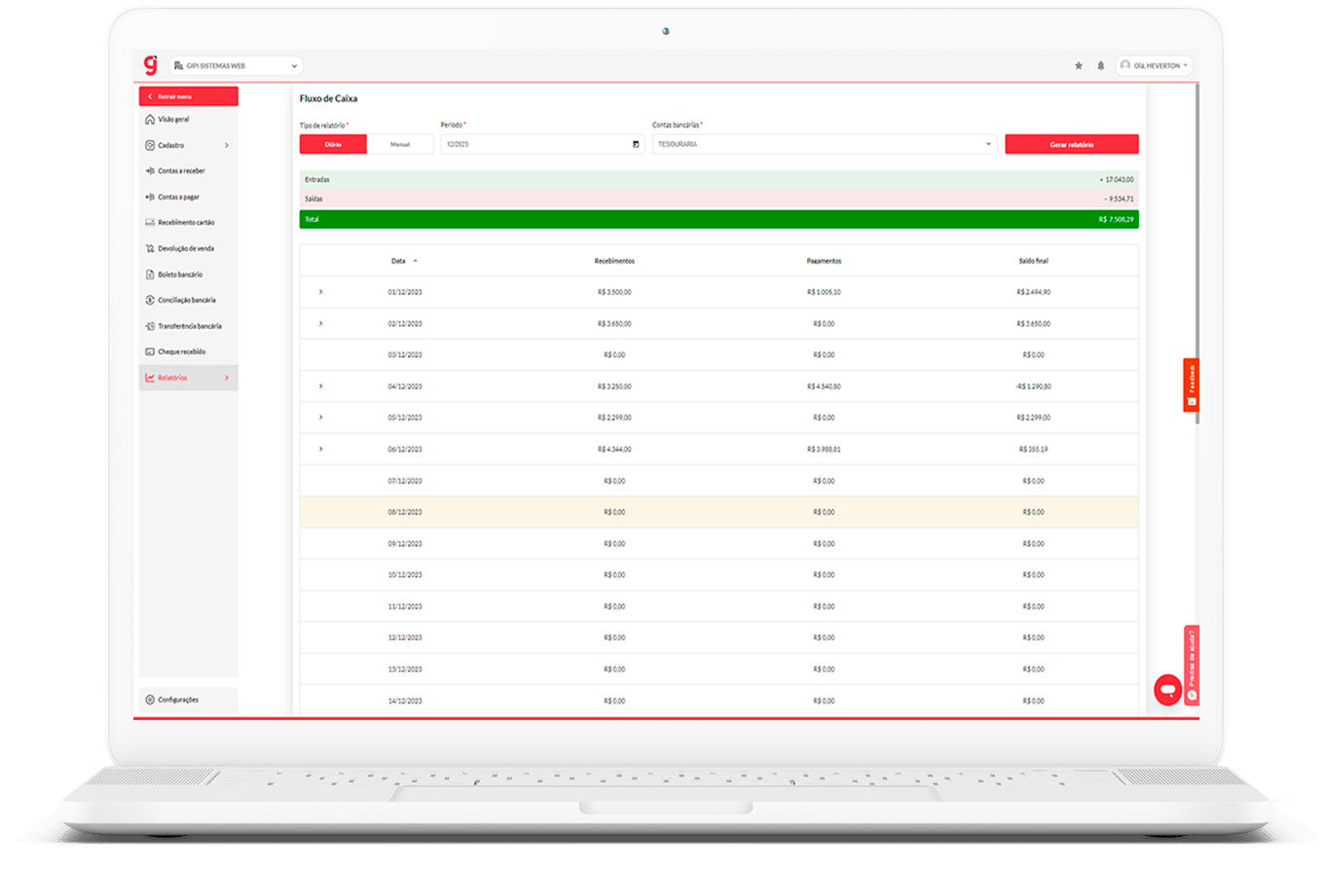Click the red g logo

[150, 65]
